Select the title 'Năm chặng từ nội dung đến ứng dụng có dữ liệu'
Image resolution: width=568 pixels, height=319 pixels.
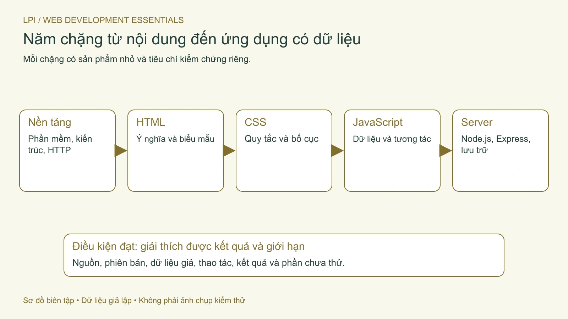(192, 39)
